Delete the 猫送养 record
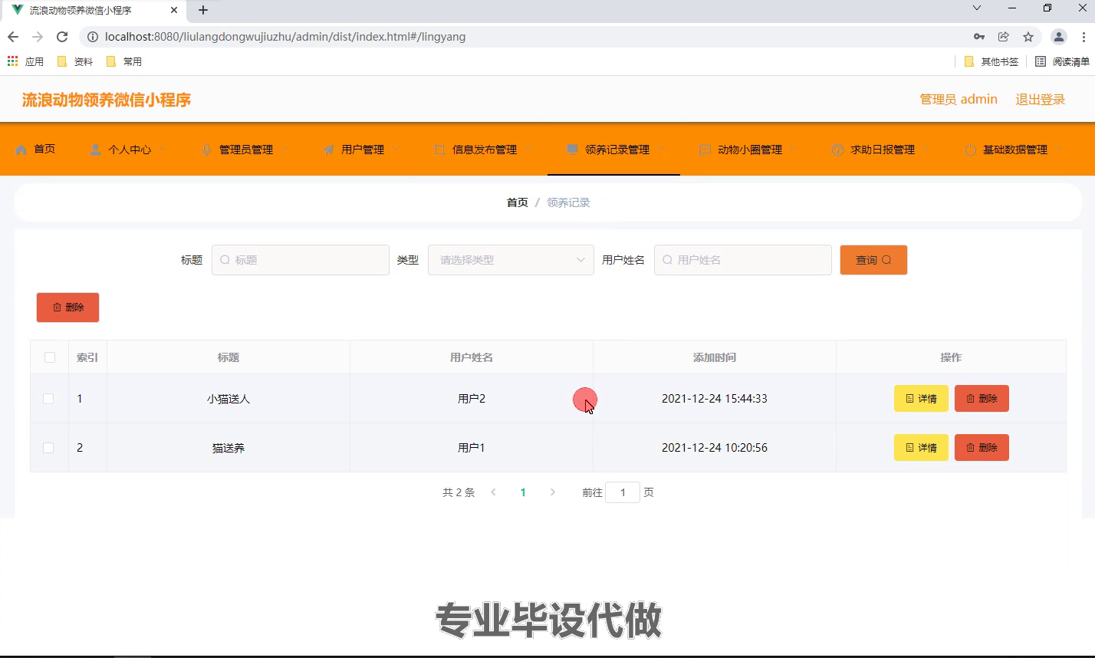This screenshot has width=1095, height=658. (982, 448)
